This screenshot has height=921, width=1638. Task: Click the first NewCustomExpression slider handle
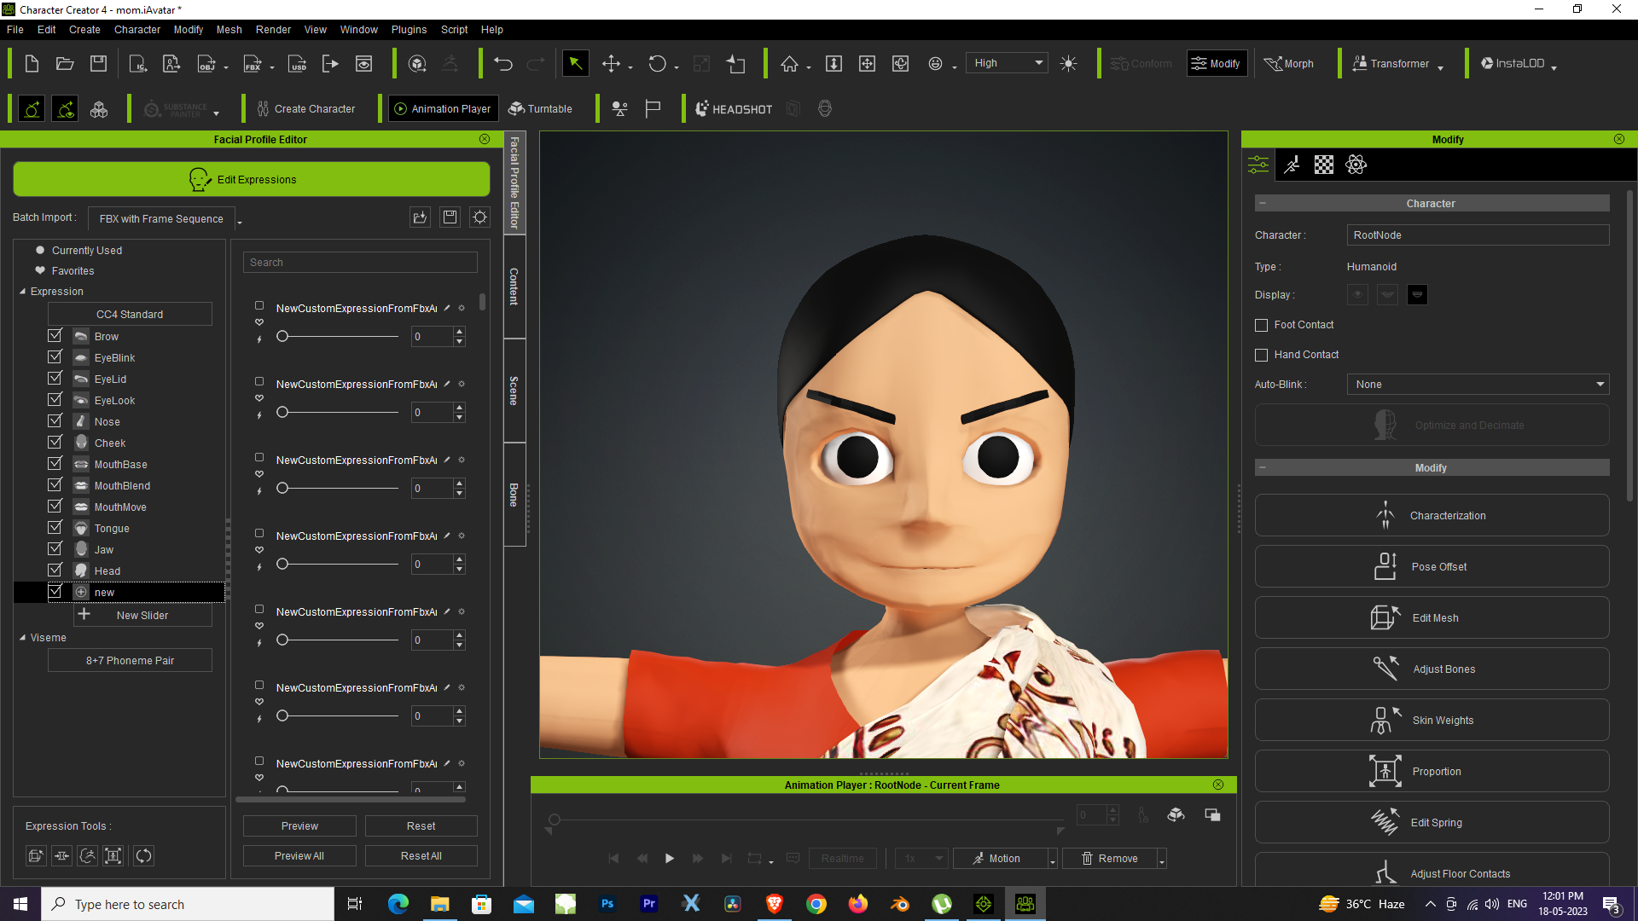(x=282, y=337)
